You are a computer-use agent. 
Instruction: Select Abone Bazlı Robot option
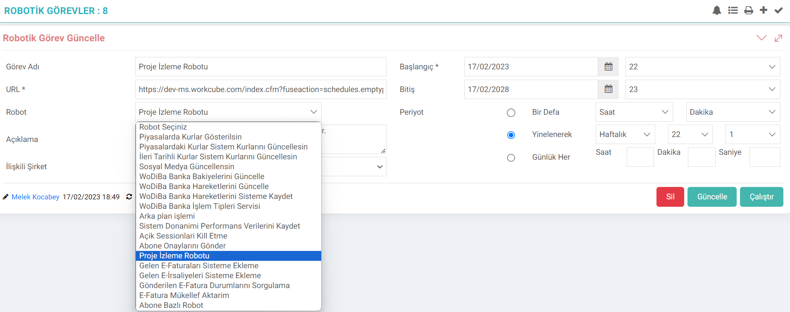tap(171, 305)
